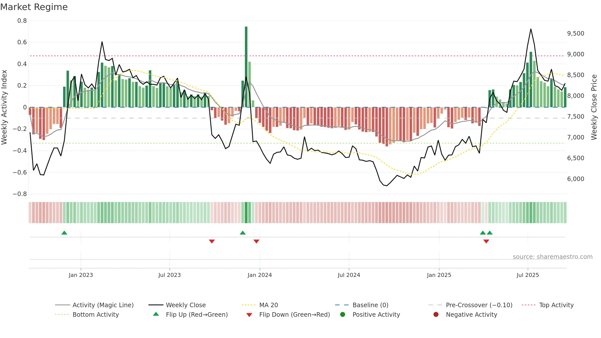This screenshot has height=338, width=601.
Task: Toggle Weekly Close legend entry
Action: point(177,305)
